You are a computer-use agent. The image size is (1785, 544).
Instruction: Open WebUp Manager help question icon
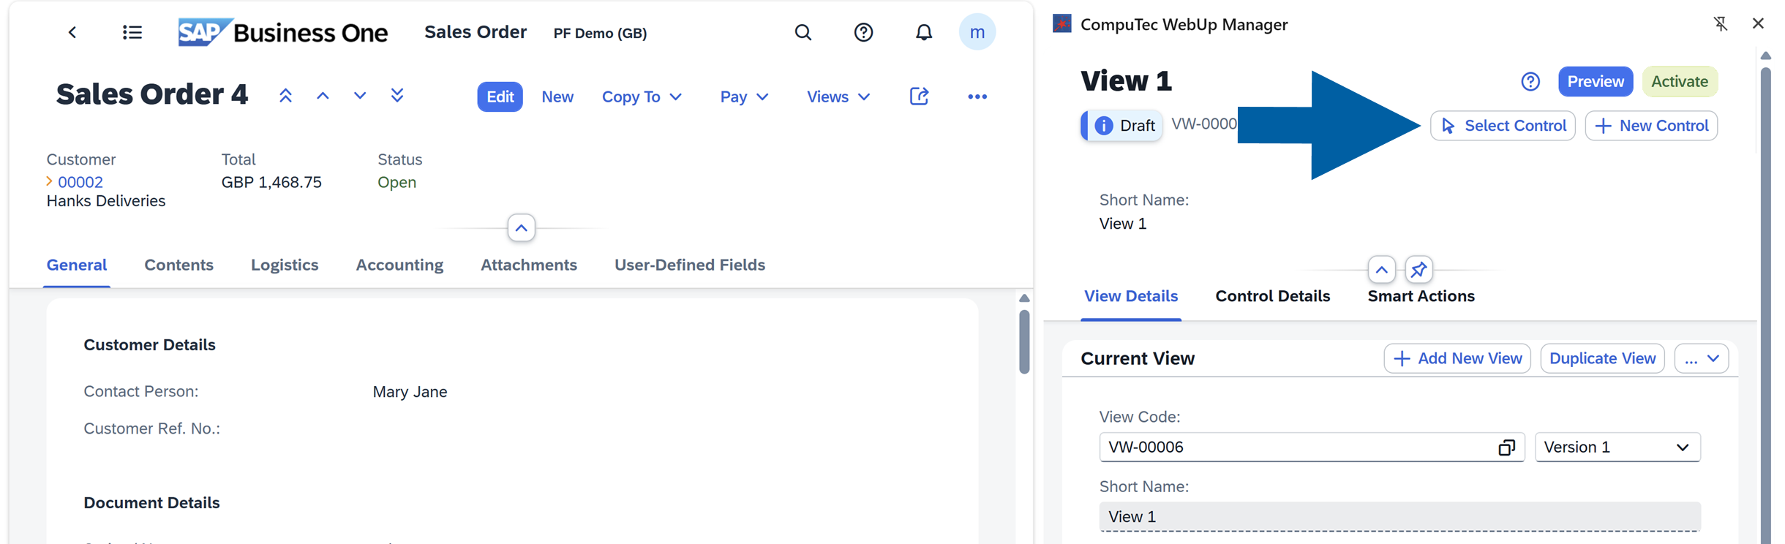pos(1530,81)
